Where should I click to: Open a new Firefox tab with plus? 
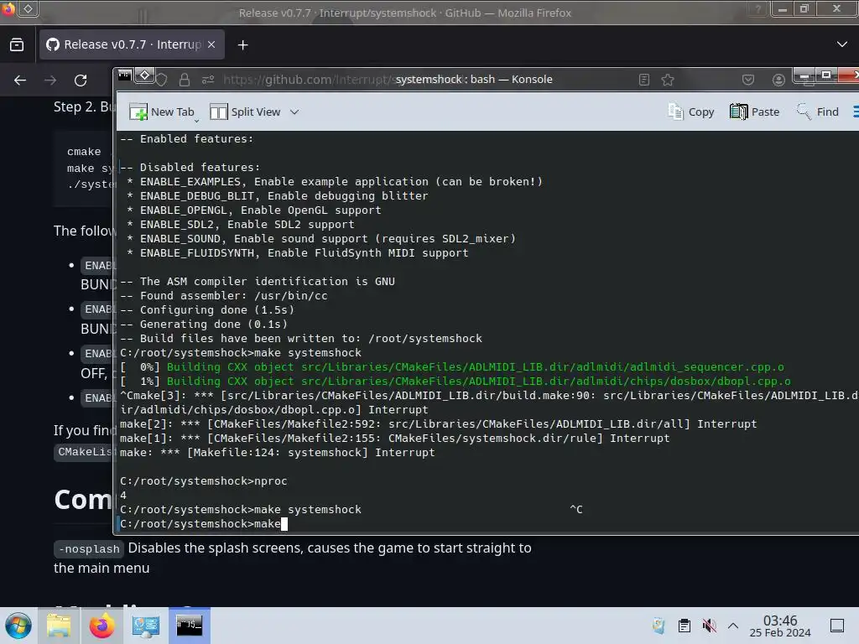(x=242, y=45)
